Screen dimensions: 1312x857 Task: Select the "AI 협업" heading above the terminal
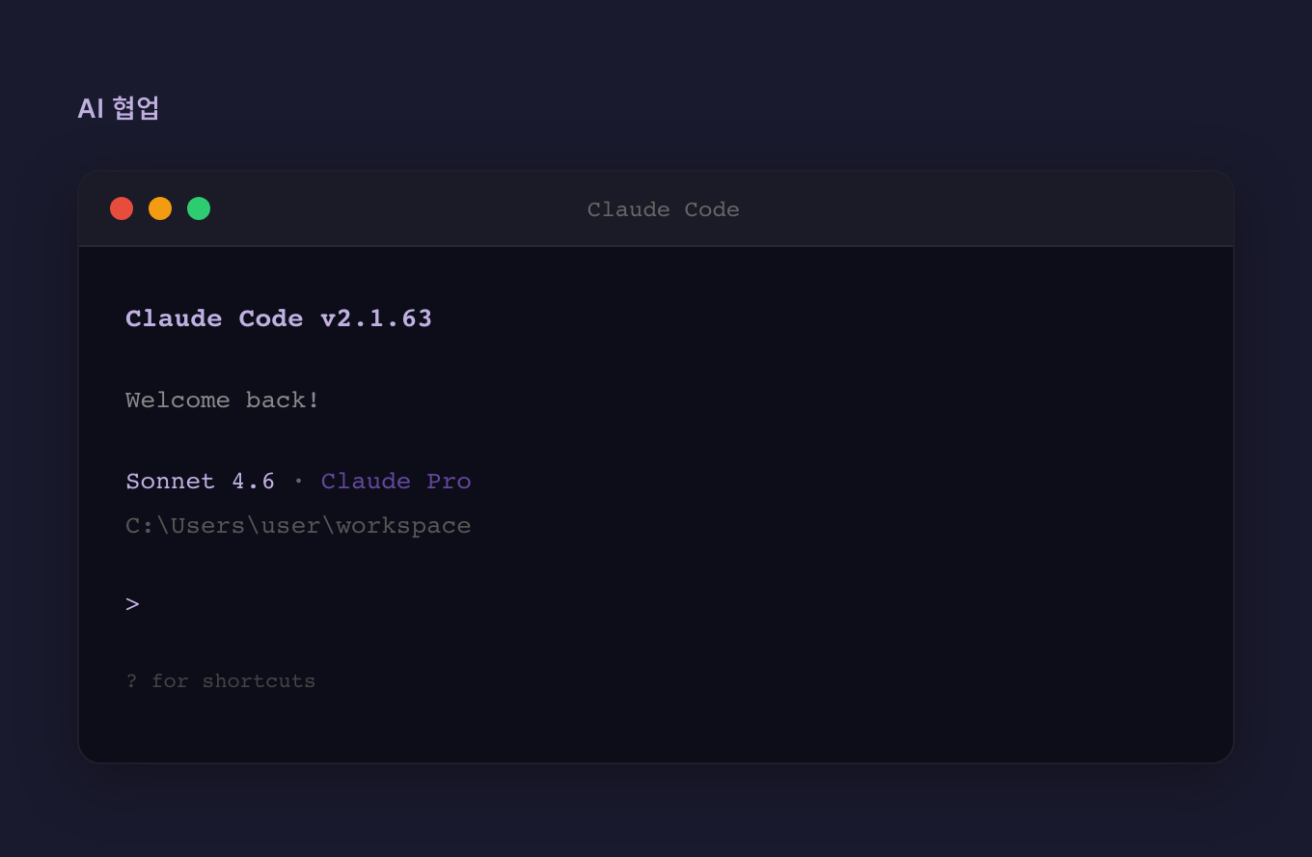(119, 108)
